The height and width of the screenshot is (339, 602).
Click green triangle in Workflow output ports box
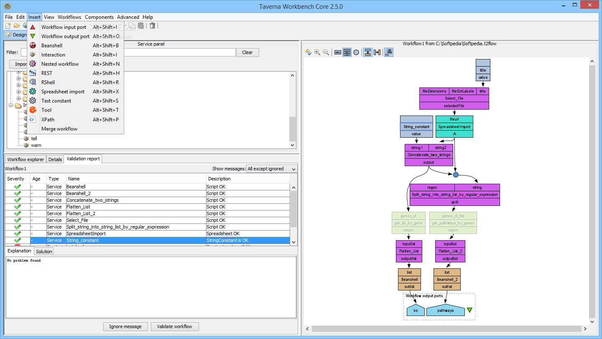(469, 310)
